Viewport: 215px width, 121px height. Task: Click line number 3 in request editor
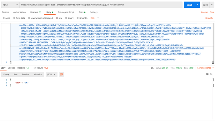pyautogui.click(x=6, y=62)
